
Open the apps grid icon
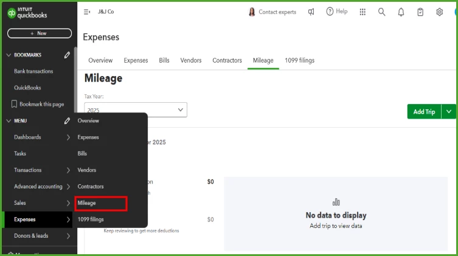point(363,12)
